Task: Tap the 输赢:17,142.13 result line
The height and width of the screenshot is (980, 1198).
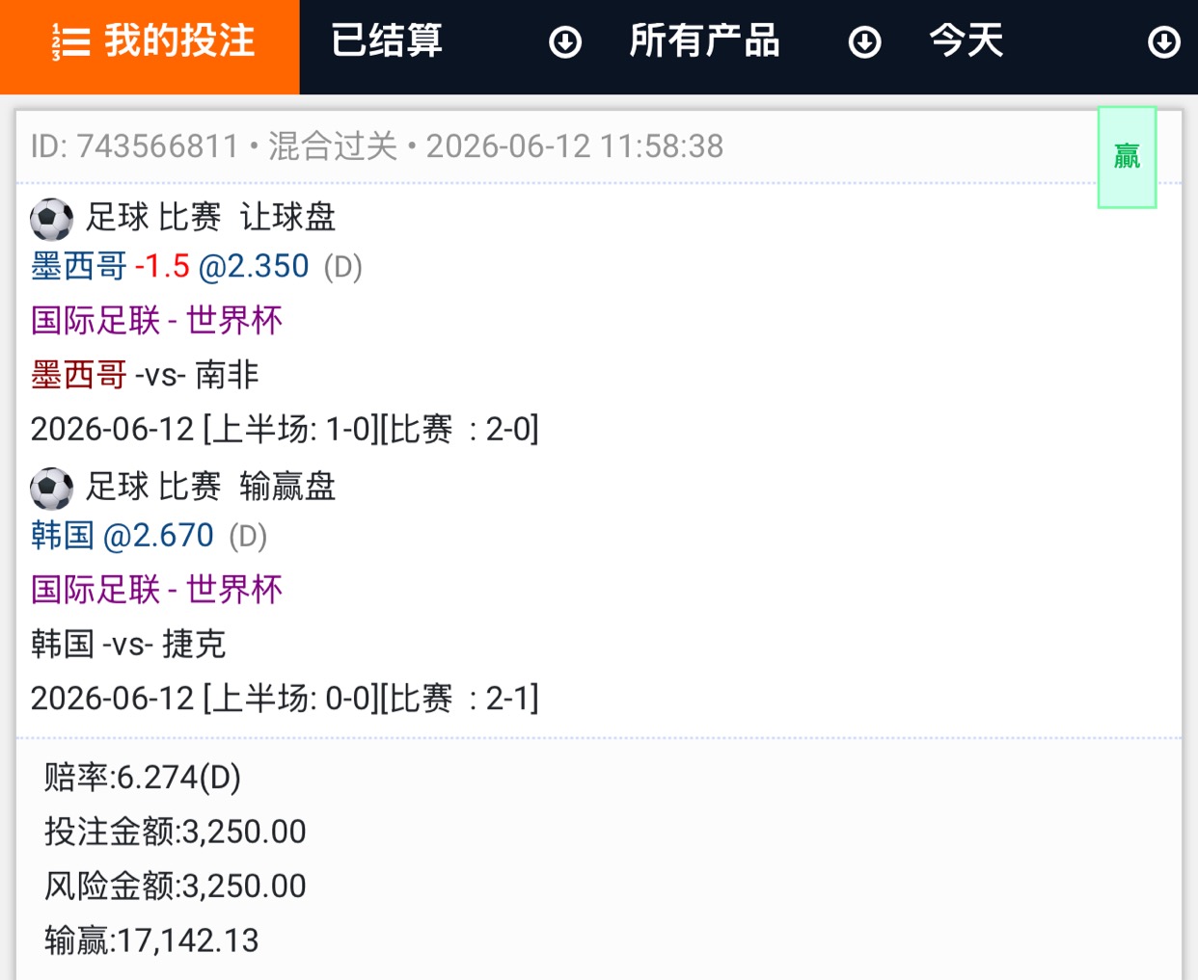Action: [x=151, y=940]
